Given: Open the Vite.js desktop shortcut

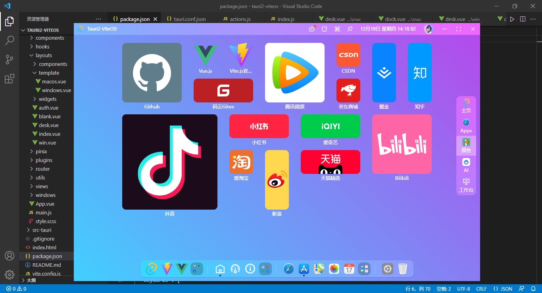Looking at the screenshot, I should click(x=241, y=55).
